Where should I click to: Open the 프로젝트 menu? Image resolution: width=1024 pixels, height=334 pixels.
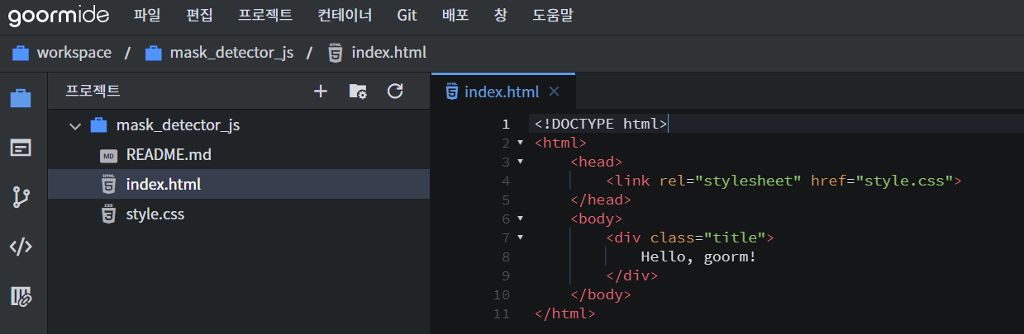[x=264, y=15]
